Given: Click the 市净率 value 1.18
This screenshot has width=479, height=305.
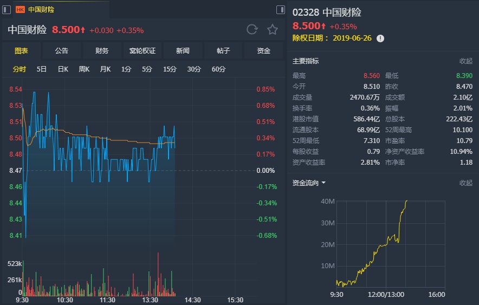Looking at the screenshot, I should pyautogui.click(x=466, y=163).
